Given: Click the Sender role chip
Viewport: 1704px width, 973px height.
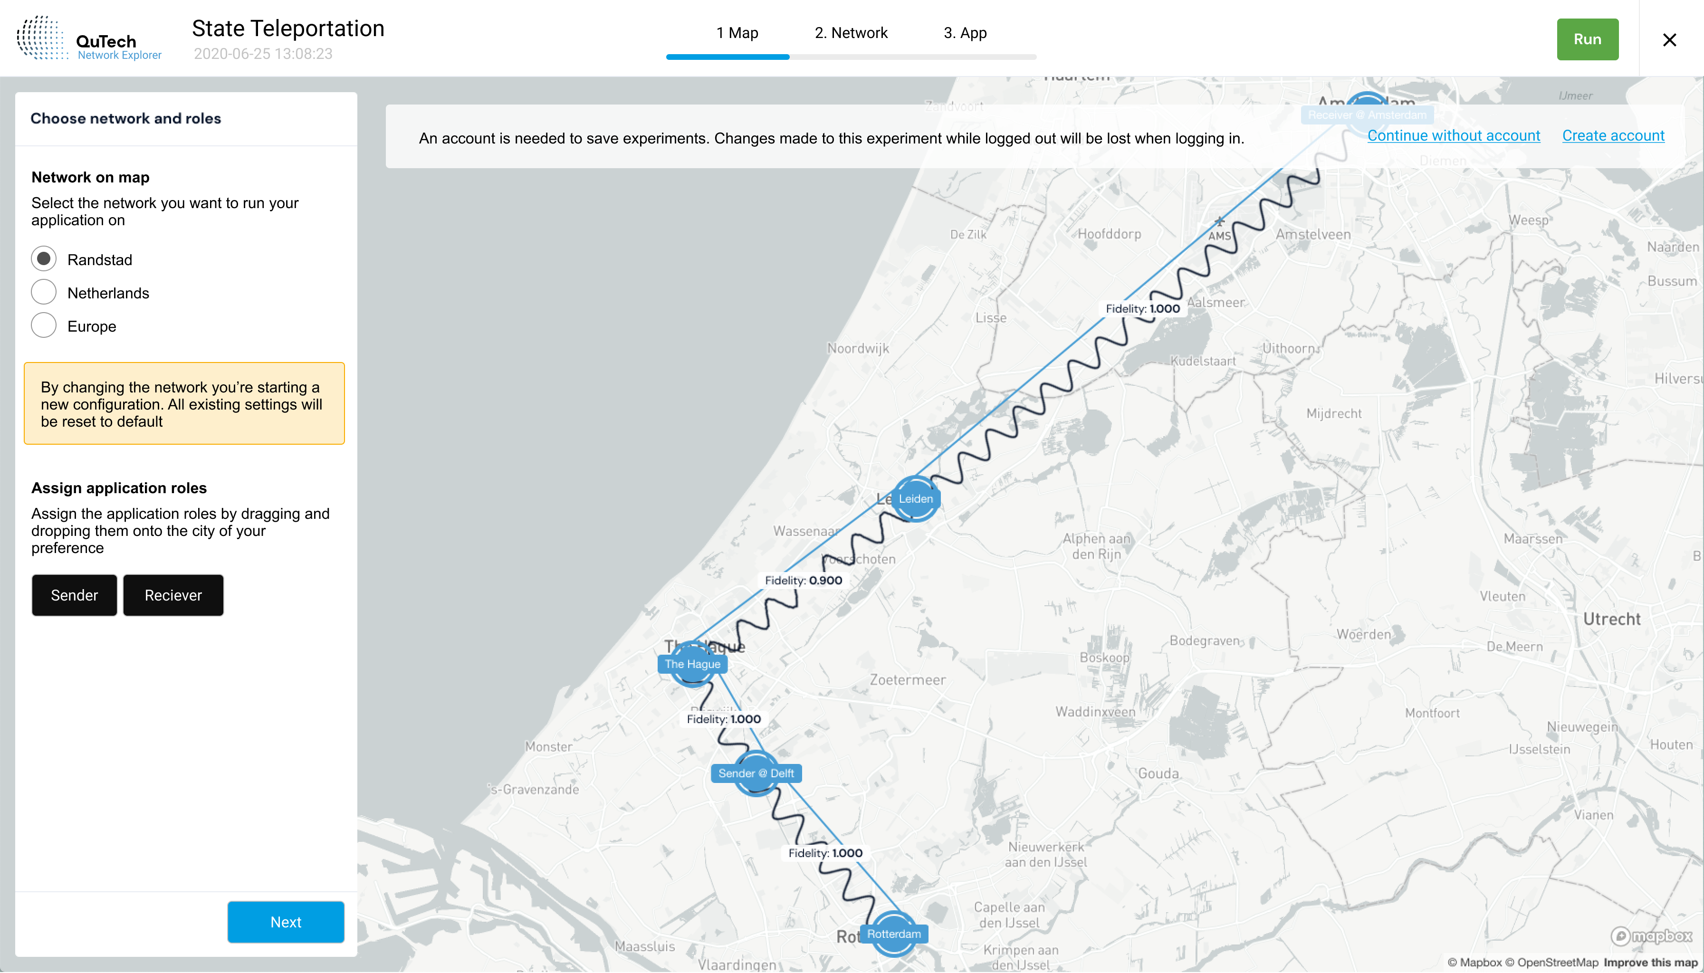Looking at the screenshot, I should [74, 595].
